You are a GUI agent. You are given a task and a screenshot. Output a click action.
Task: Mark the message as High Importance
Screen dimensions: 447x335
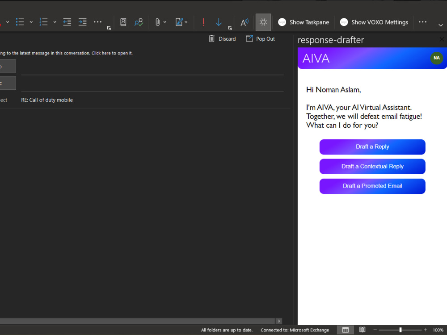(x=203, y=22)
